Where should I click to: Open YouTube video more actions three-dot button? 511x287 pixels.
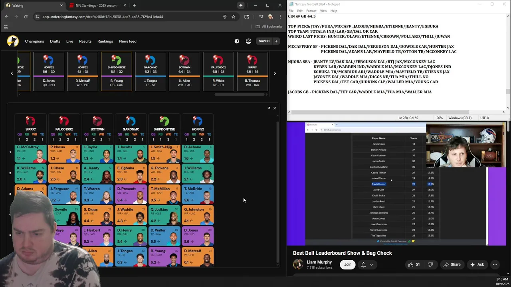click(495, 265)
